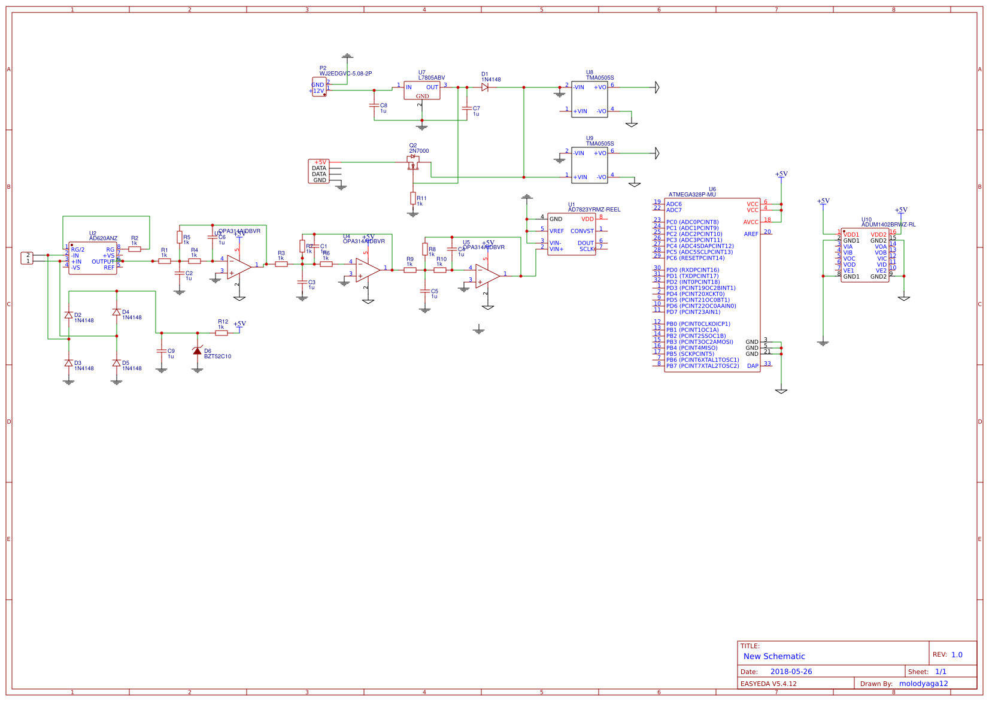This screenshot has height=701, width=989.
Task: Click the ADUM1402BRWZ-RL part label
Action: [888, 225]
